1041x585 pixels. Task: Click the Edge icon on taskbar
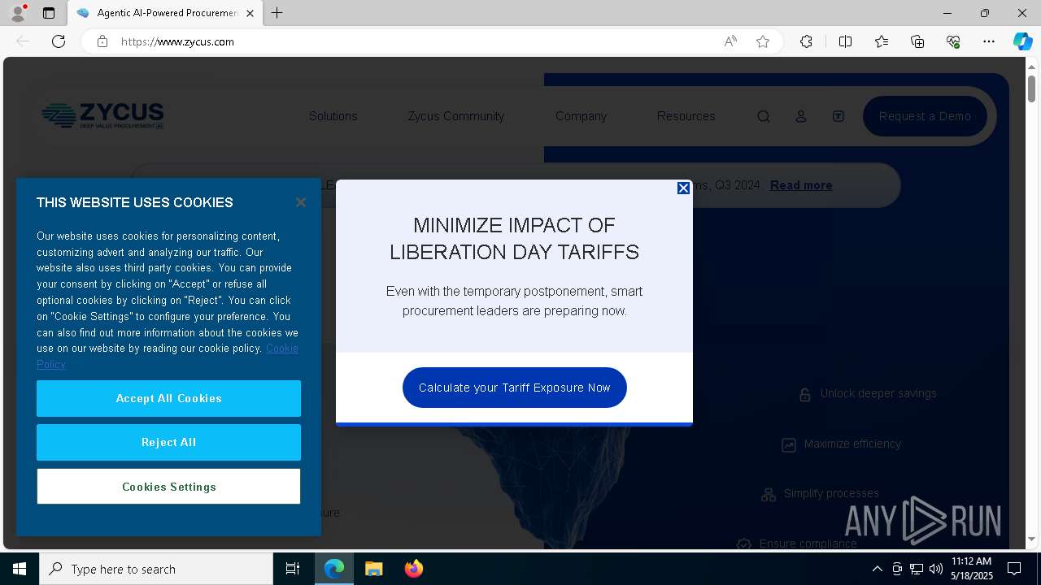[334, 569]
